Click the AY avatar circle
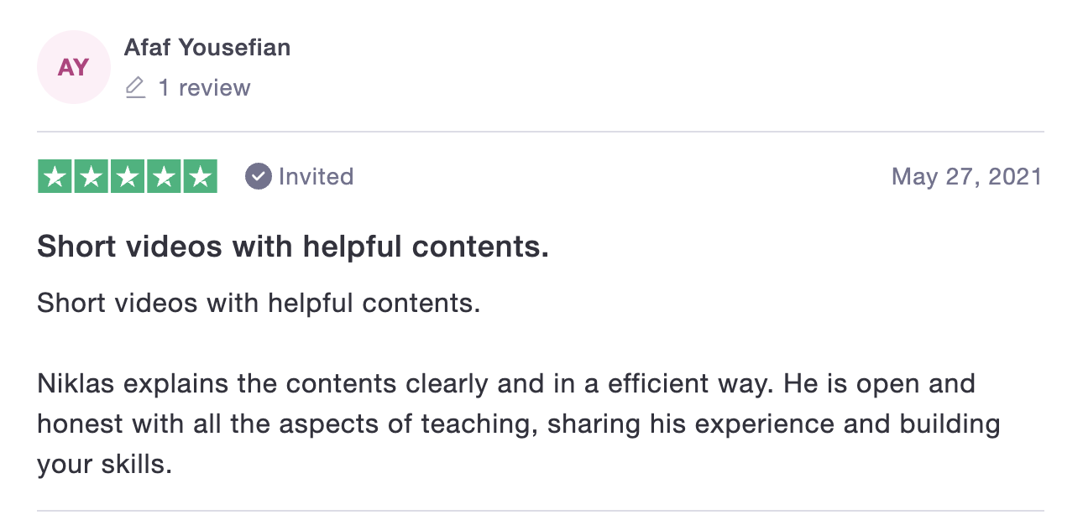Image resolution: width=1083 pixels, height=520 pixels. 74,67
